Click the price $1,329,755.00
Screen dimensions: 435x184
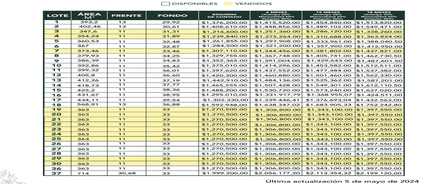[x=224, y=56]
